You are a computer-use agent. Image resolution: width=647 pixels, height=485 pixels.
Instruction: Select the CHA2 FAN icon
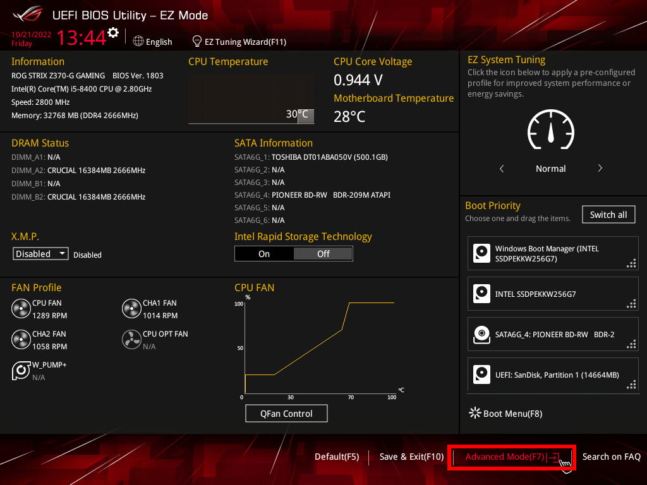click(21, 339)
